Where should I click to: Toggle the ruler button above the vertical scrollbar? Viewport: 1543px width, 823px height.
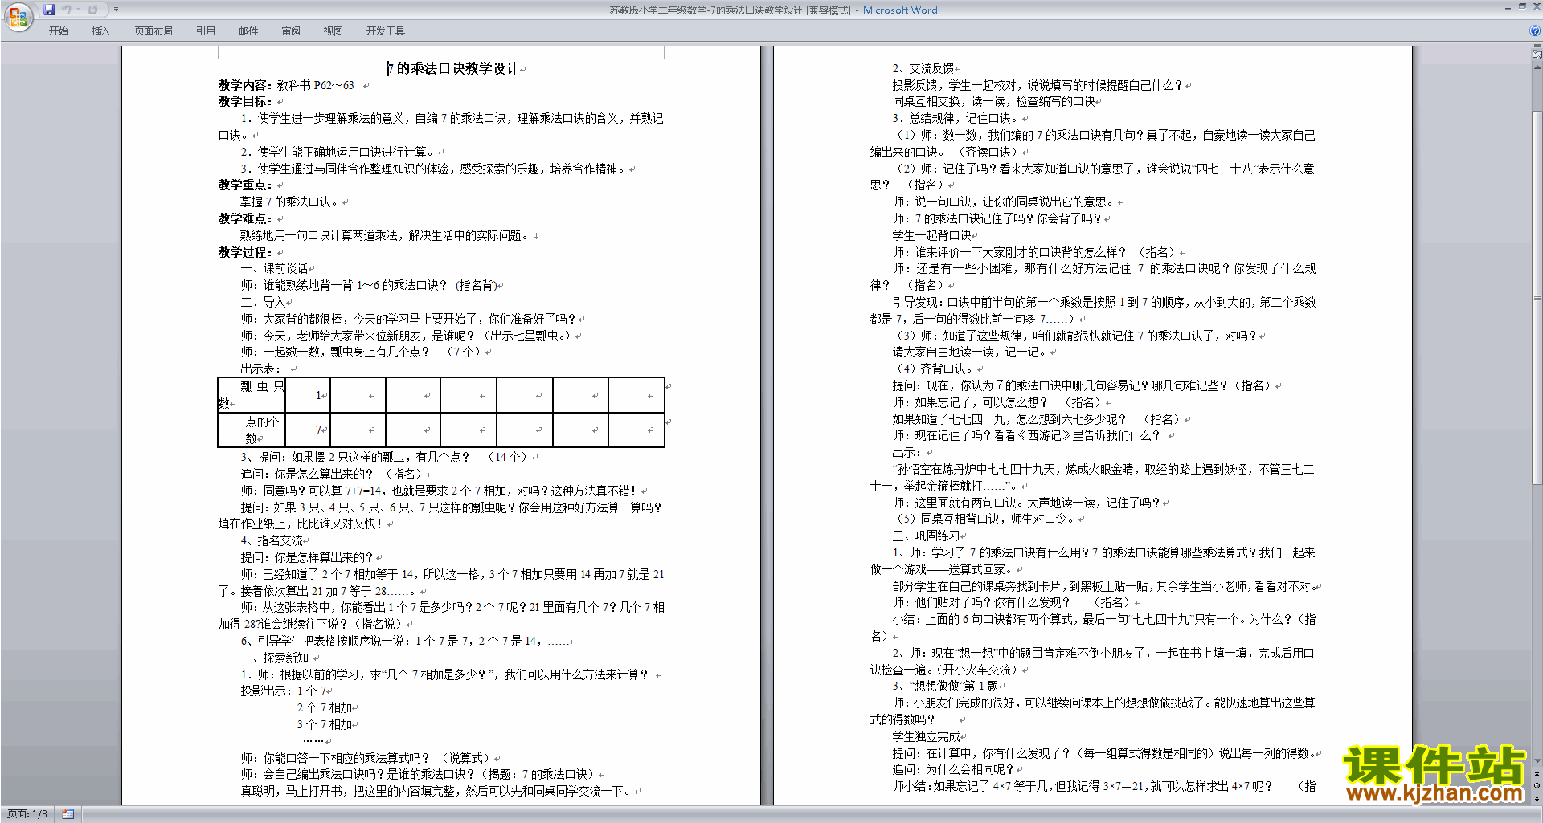coord(1537,55)
